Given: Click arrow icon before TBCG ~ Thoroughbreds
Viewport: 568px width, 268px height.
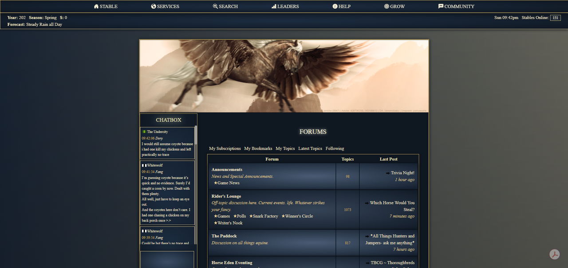Looking at the screenshot, I should click(368, 263).
